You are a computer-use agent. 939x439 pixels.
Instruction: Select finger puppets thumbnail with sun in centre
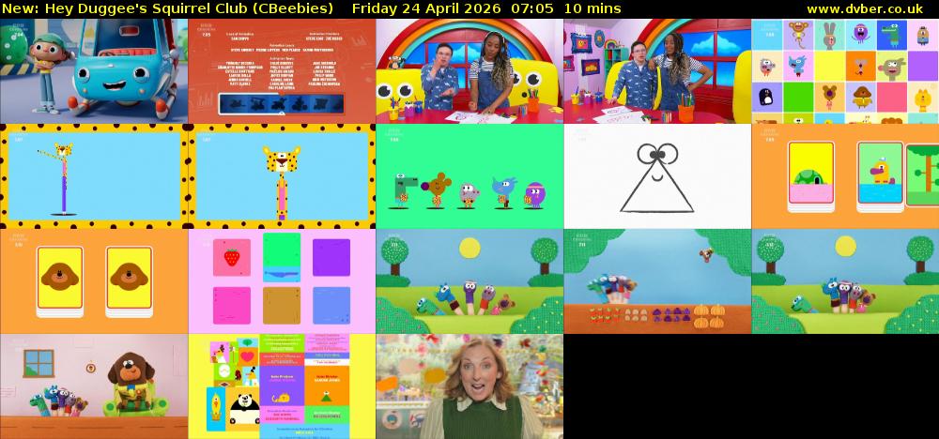click(469, 281)
